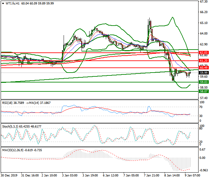This screenshot has width=211, height=179.
Task: Click the 64.00 price scale value
Action: pos(204,34)
